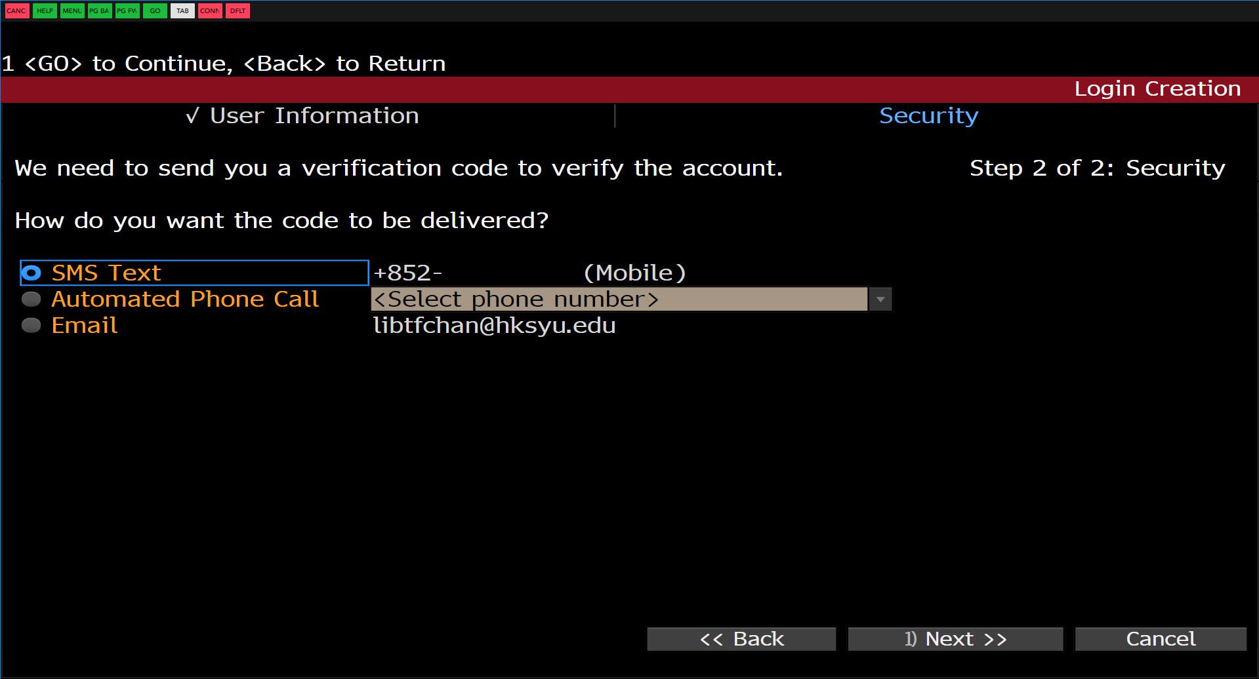Click the white TAB key button

pos(182,10)
